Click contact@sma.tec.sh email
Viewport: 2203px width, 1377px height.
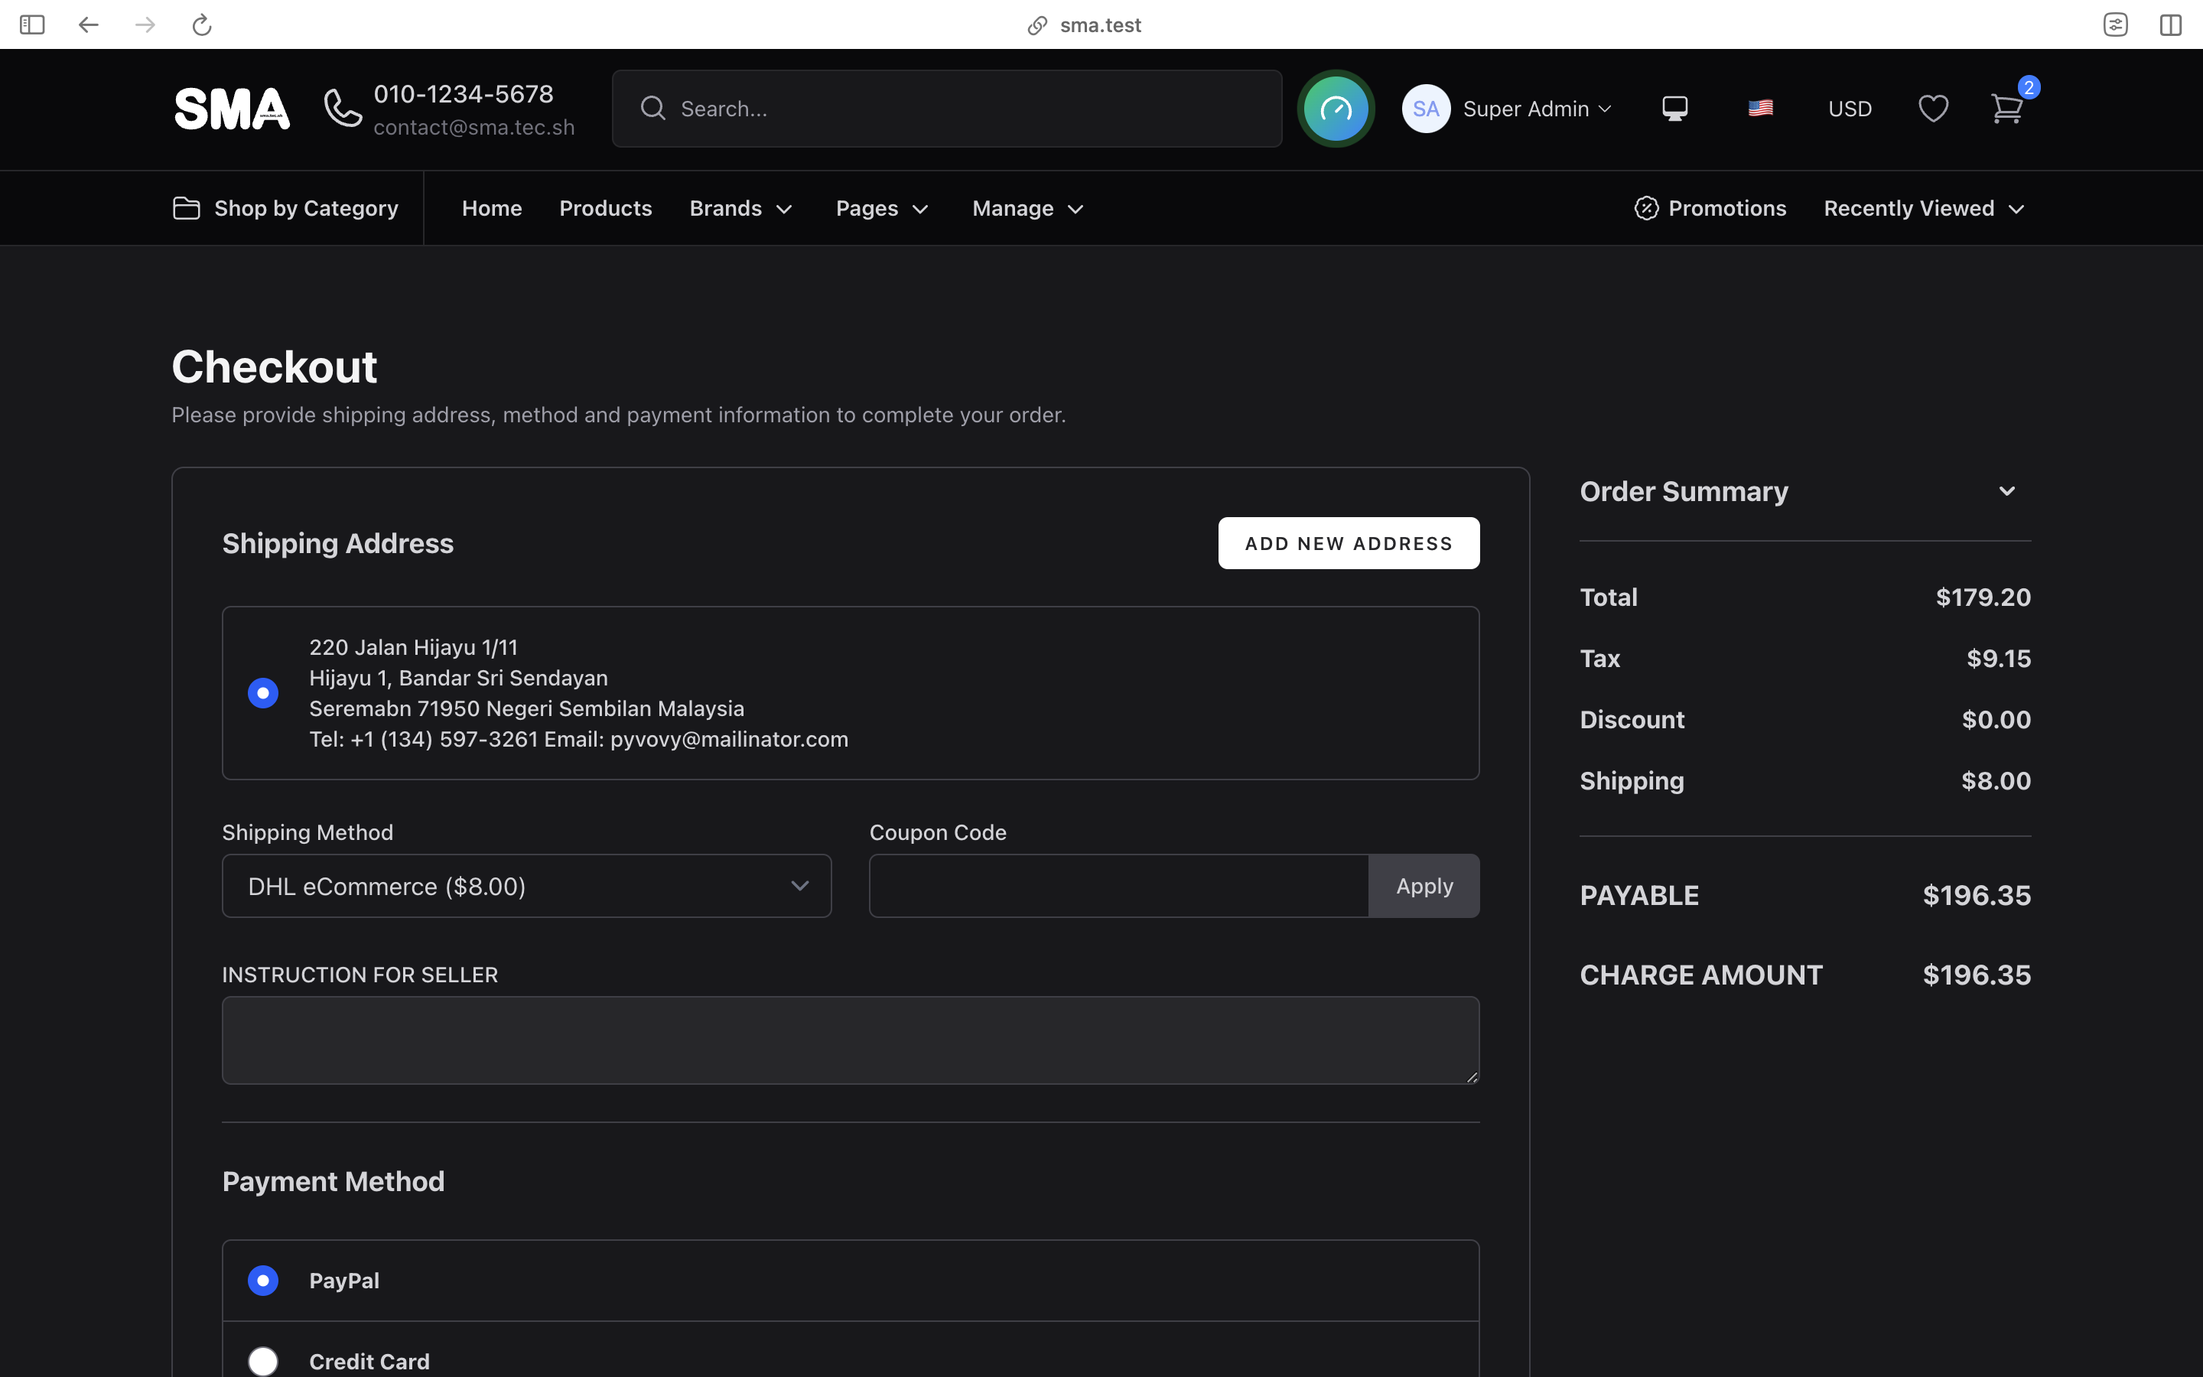click(474, 128)
